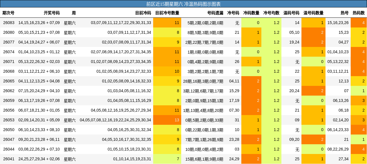Click hot numbers 15,16,23,26
Screen dimensions: 367x164
pyautogui.click(x=338, y=23)
